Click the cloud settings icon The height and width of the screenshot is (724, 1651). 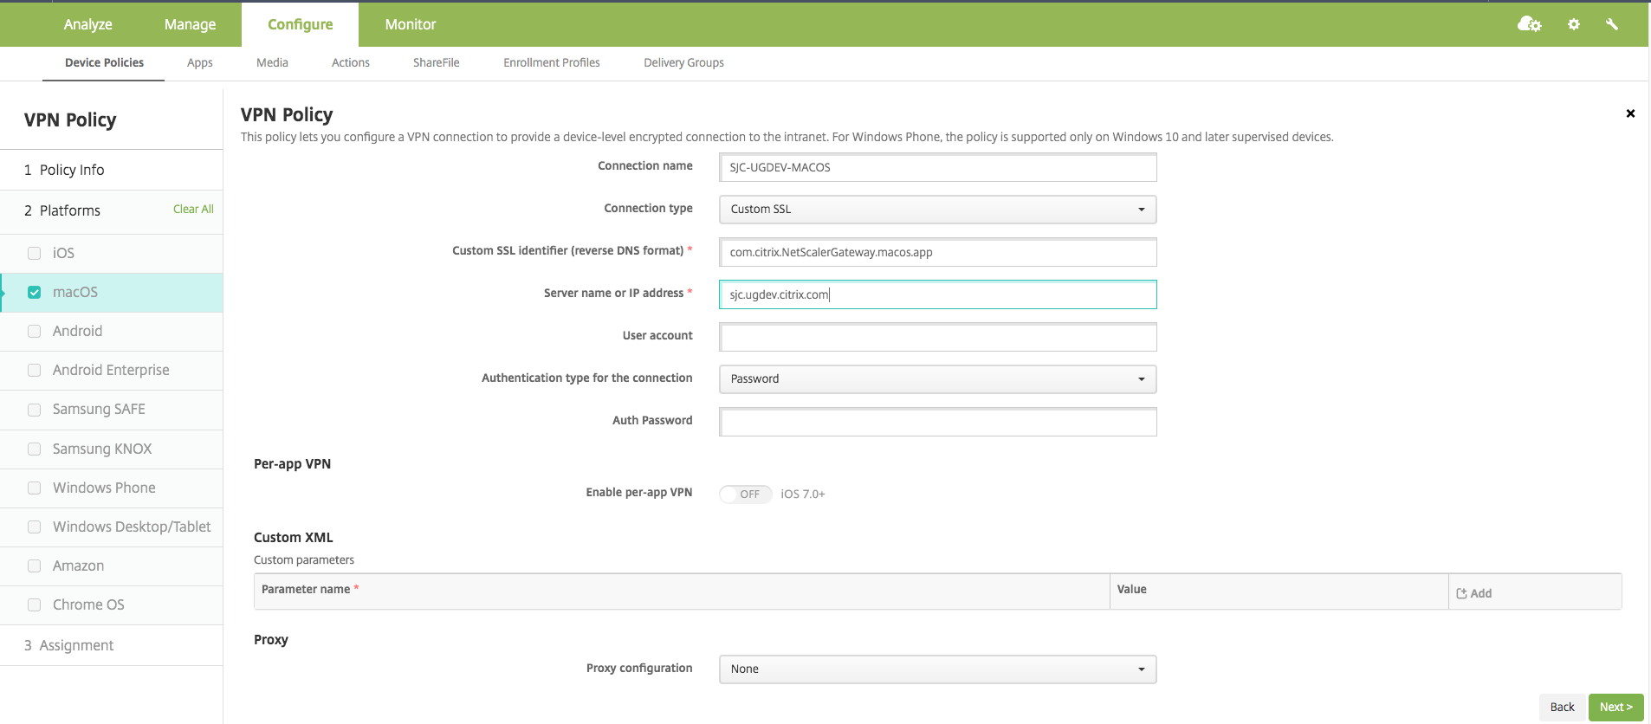(x=1529, y=24)
